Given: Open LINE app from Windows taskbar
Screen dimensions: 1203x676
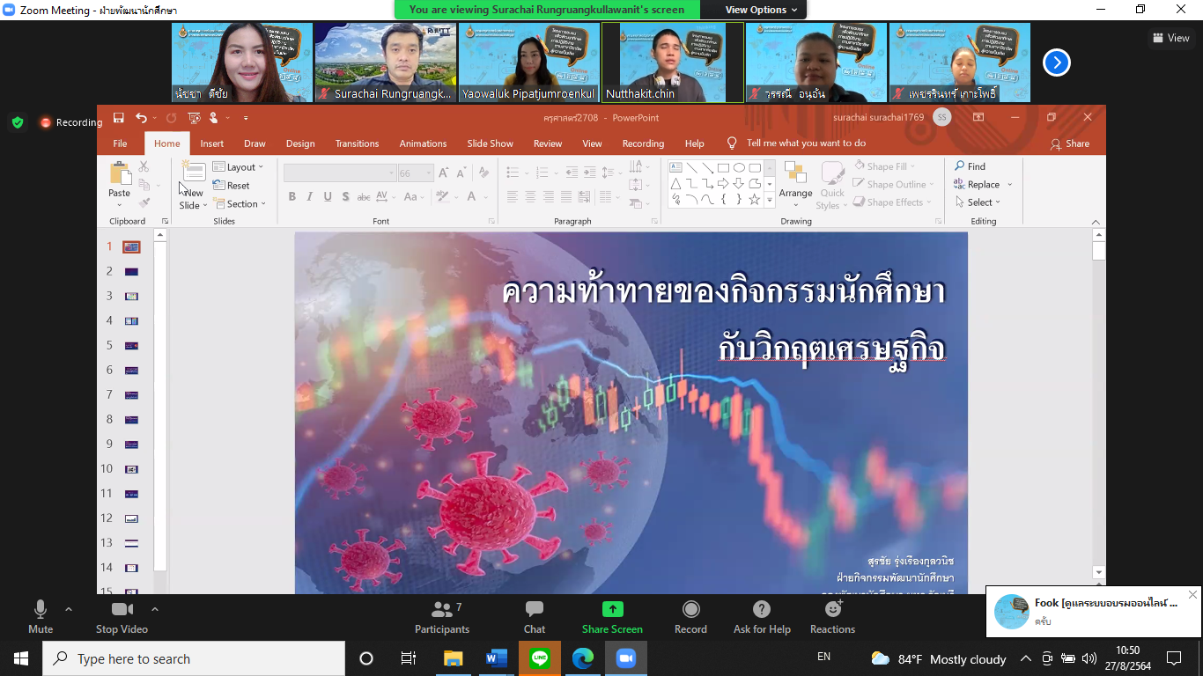Looking at the screenshot, I should (x=540, y=658).
